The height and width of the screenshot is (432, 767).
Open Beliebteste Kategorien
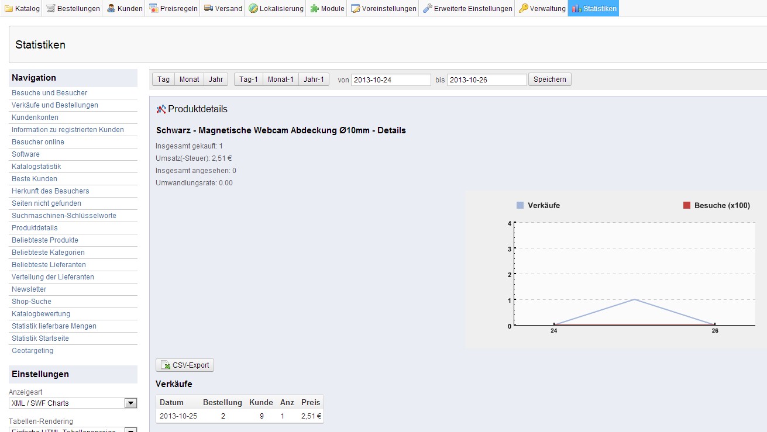48,253
